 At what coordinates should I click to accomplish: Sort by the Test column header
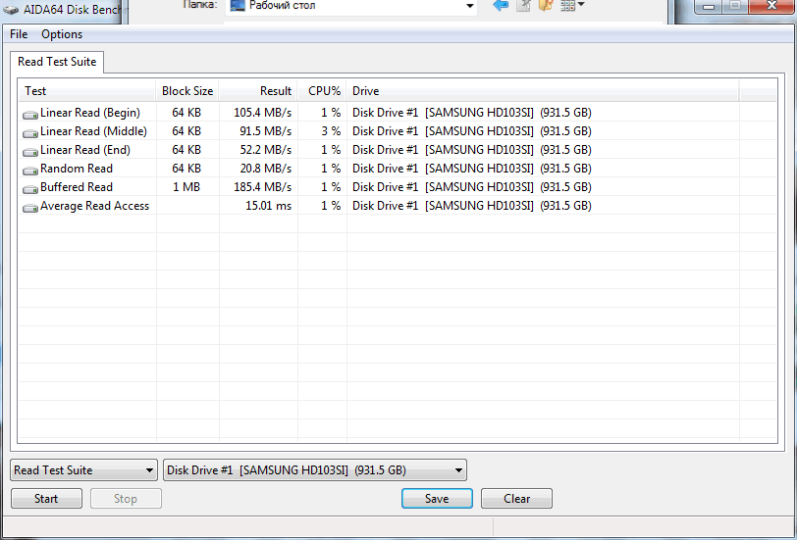(x=87, y=91)
